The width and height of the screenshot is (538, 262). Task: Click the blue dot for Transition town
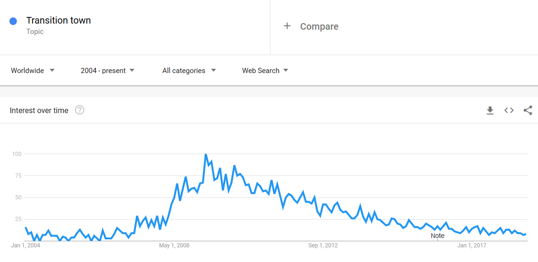point(13,21)
